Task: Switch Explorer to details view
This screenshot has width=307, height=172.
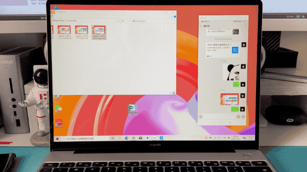Action: point(171,93)
